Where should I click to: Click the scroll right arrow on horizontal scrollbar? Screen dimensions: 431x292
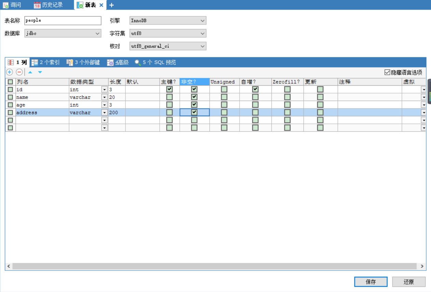tap(422, 266)
